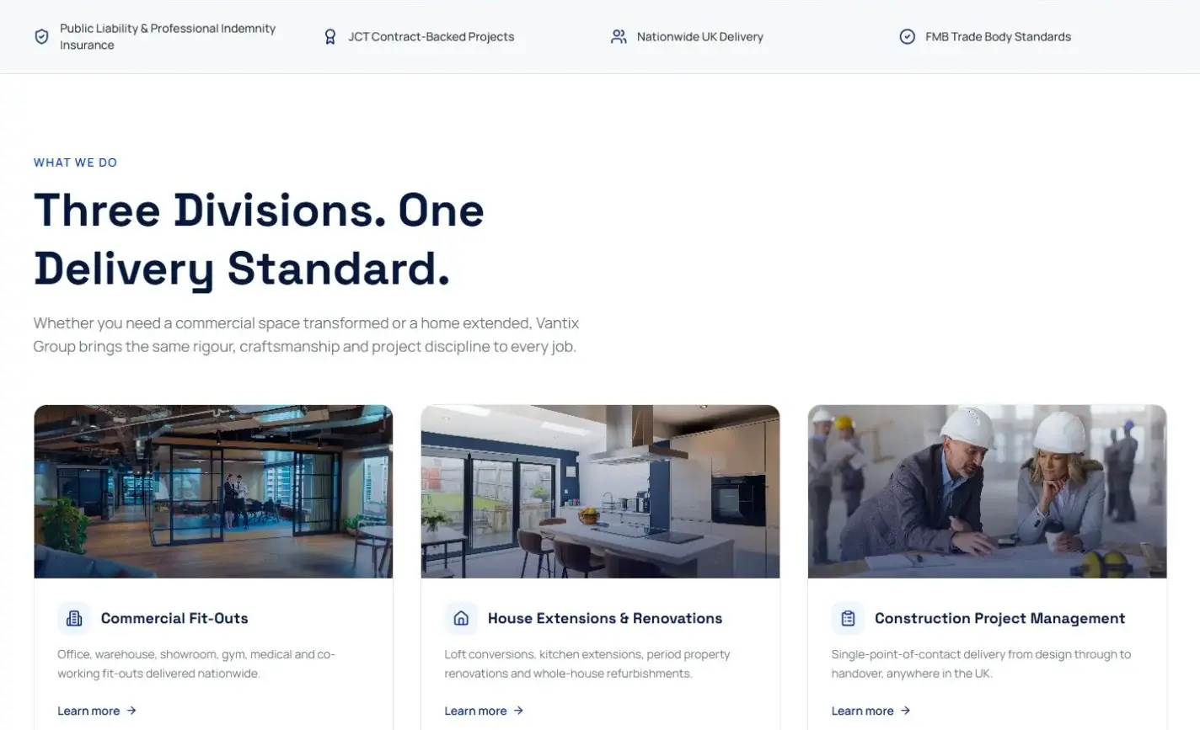Click the description starting 'Loft conversions, kitchen extensions'
The image size is (1200, 730).
coord(587,663)
